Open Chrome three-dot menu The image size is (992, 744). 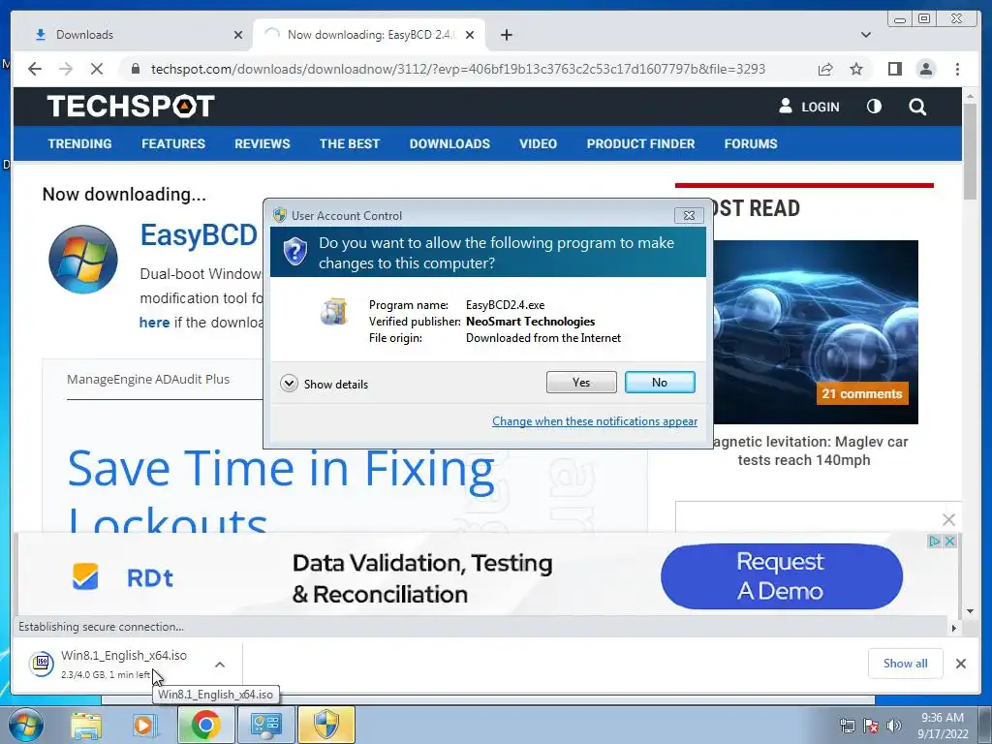point(957,69)
